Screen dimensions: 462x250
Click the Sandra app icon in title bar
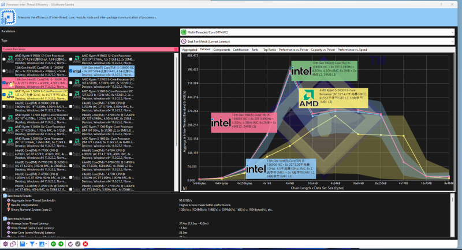pos(3,5)
